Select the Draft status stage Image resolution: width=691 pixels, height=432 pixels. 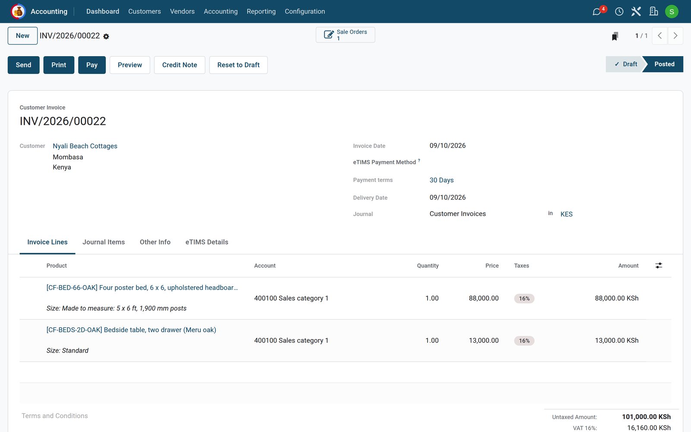click(625, 64)
